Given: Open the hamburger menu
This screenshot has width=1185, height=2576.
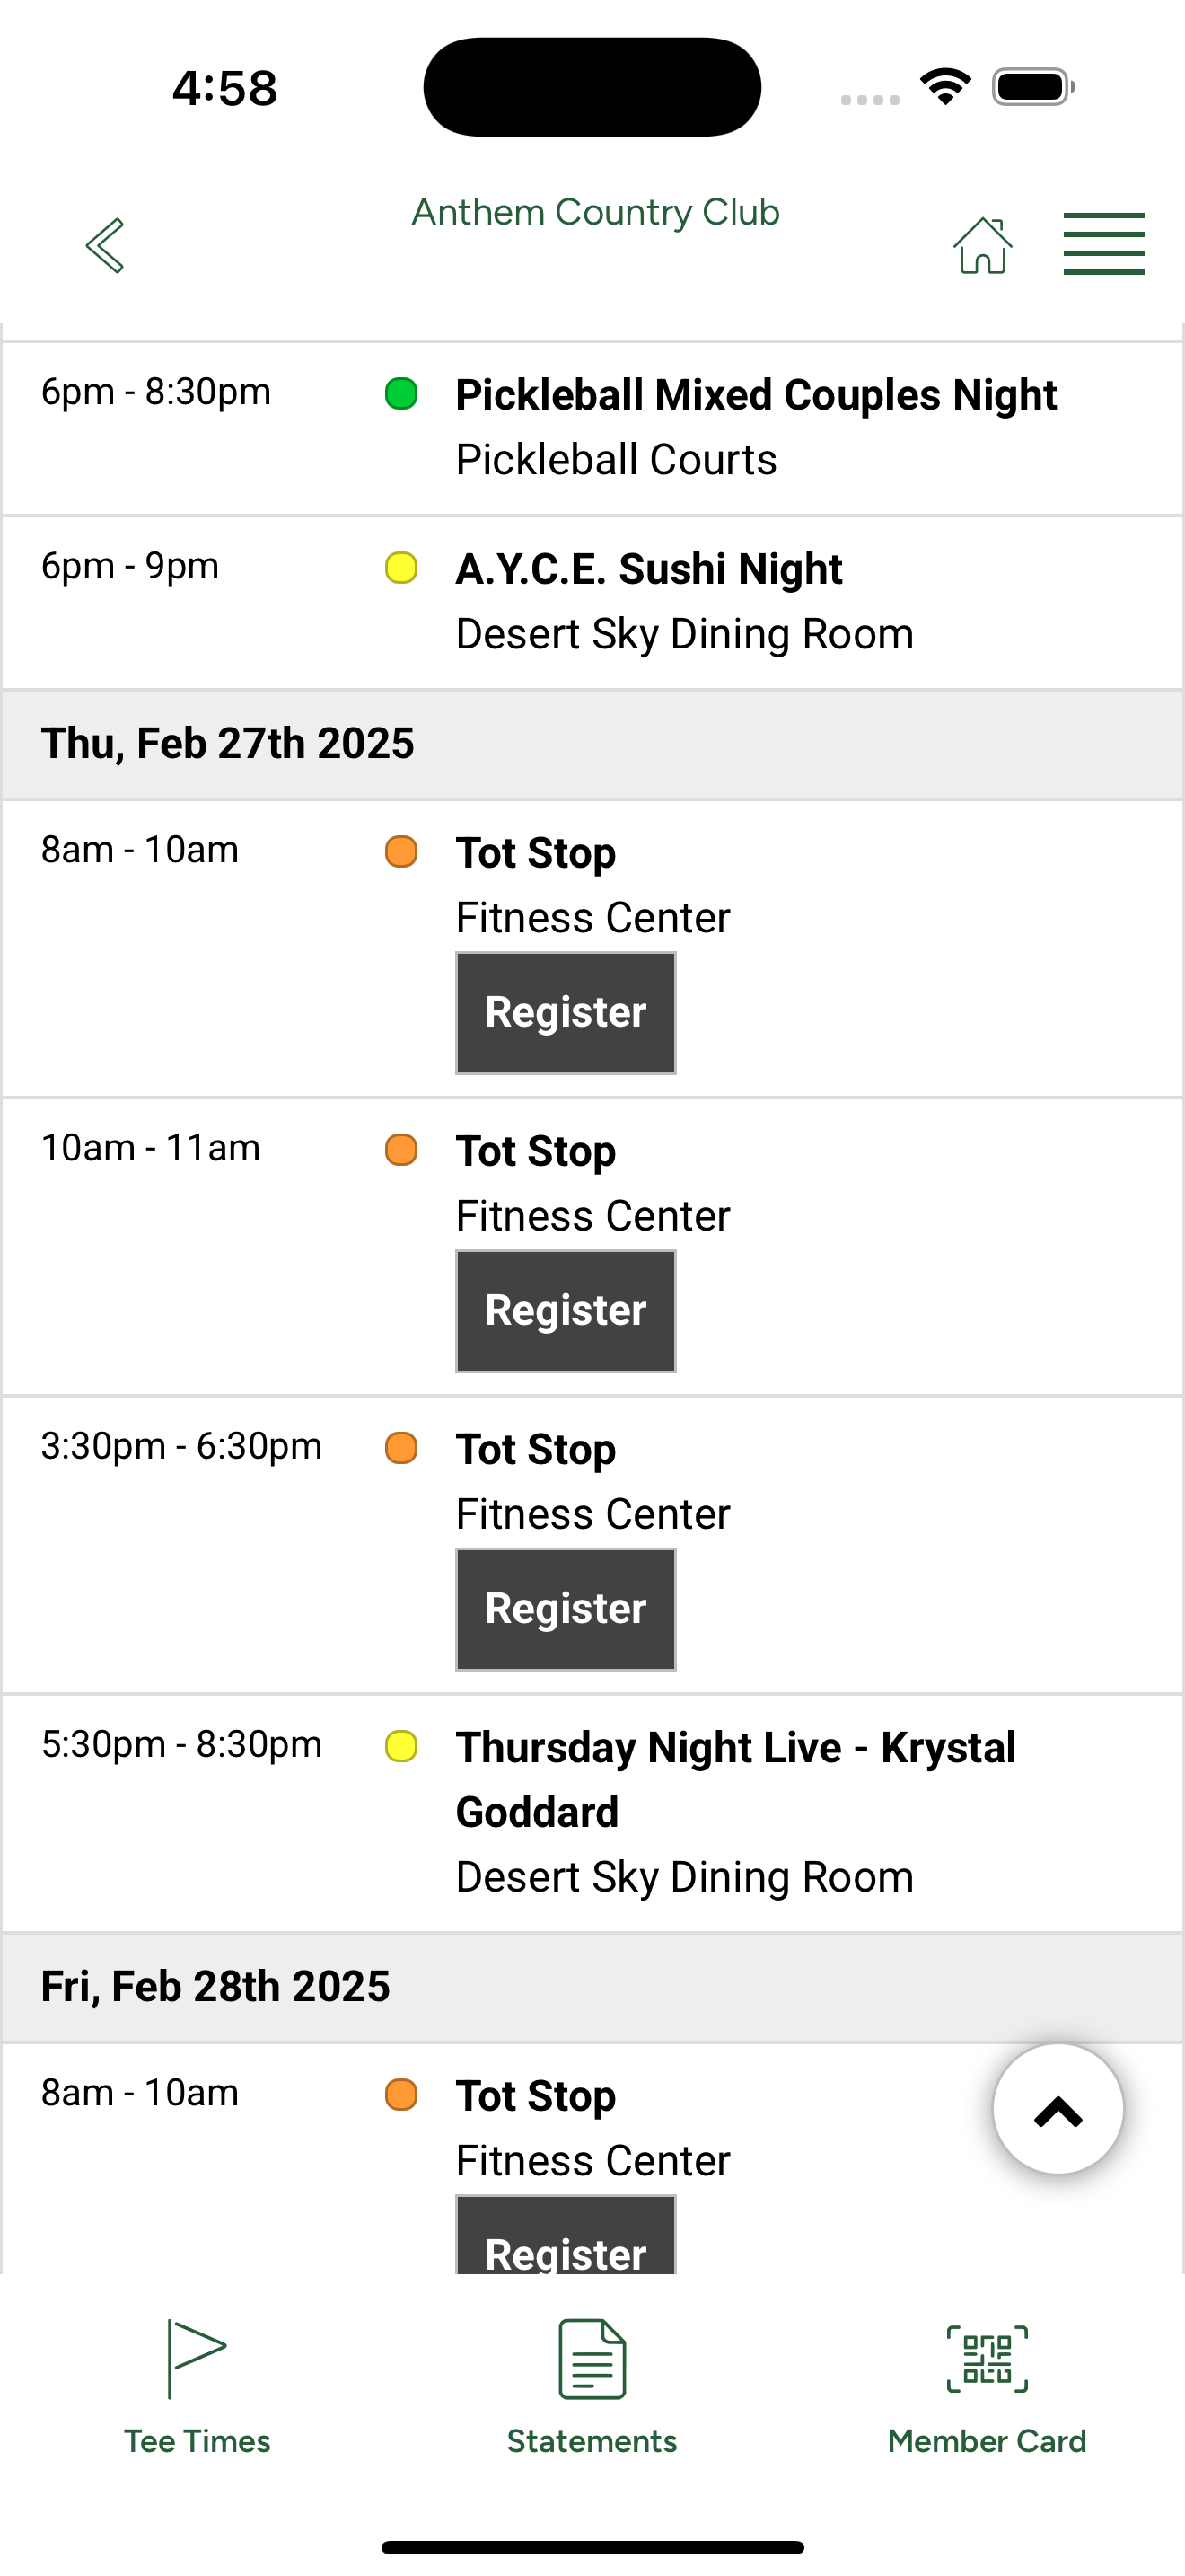Looking at the screenshot, I should (1104, 244).
